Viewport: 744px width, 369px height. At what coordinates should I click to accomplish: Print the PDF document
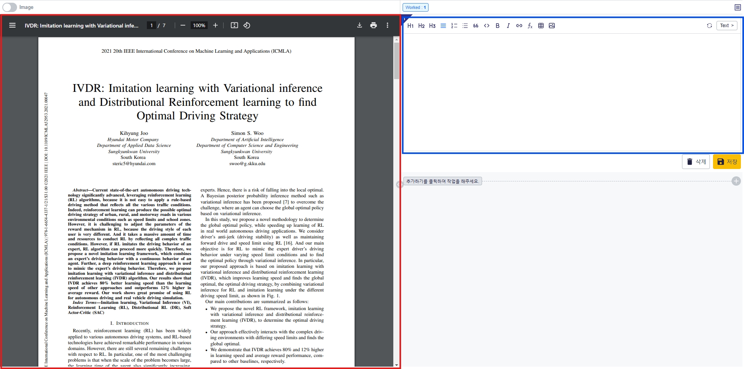coord(374,26)
